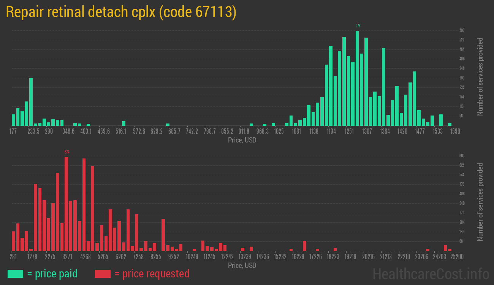Click the 578 peak value label
The width and height of the screenshot is (494, 285).
pos(358,26)
